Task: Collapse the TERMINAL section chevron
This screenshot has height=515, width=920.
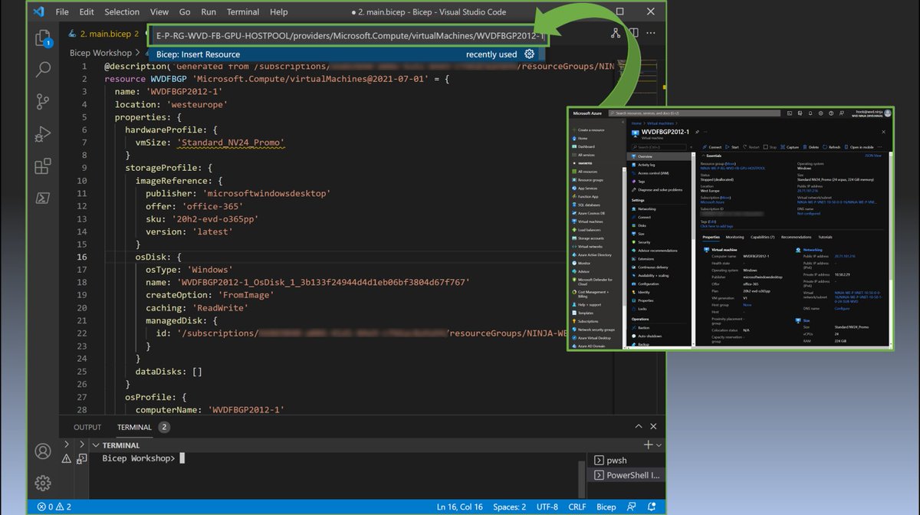Action: click(96, 445)
